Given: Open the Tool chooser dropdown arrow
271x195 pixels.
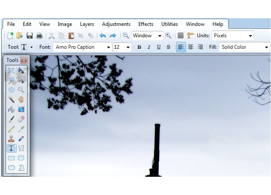Looking at the screenshot, I should tap(31, 47).
